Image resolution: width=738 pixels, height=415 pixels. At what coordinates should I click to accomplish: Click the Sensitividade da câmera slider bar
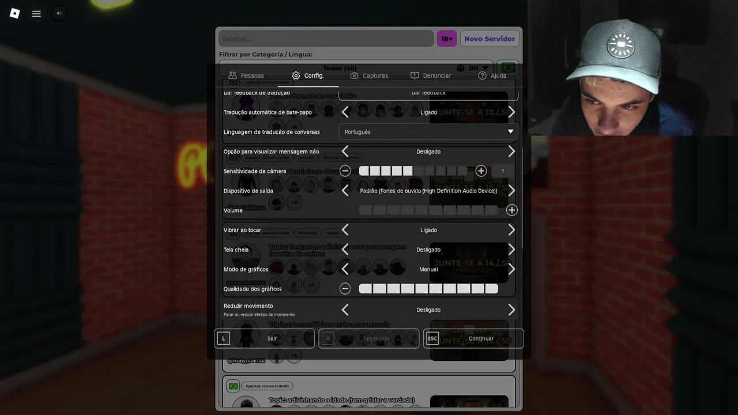[x=413, y=171]
